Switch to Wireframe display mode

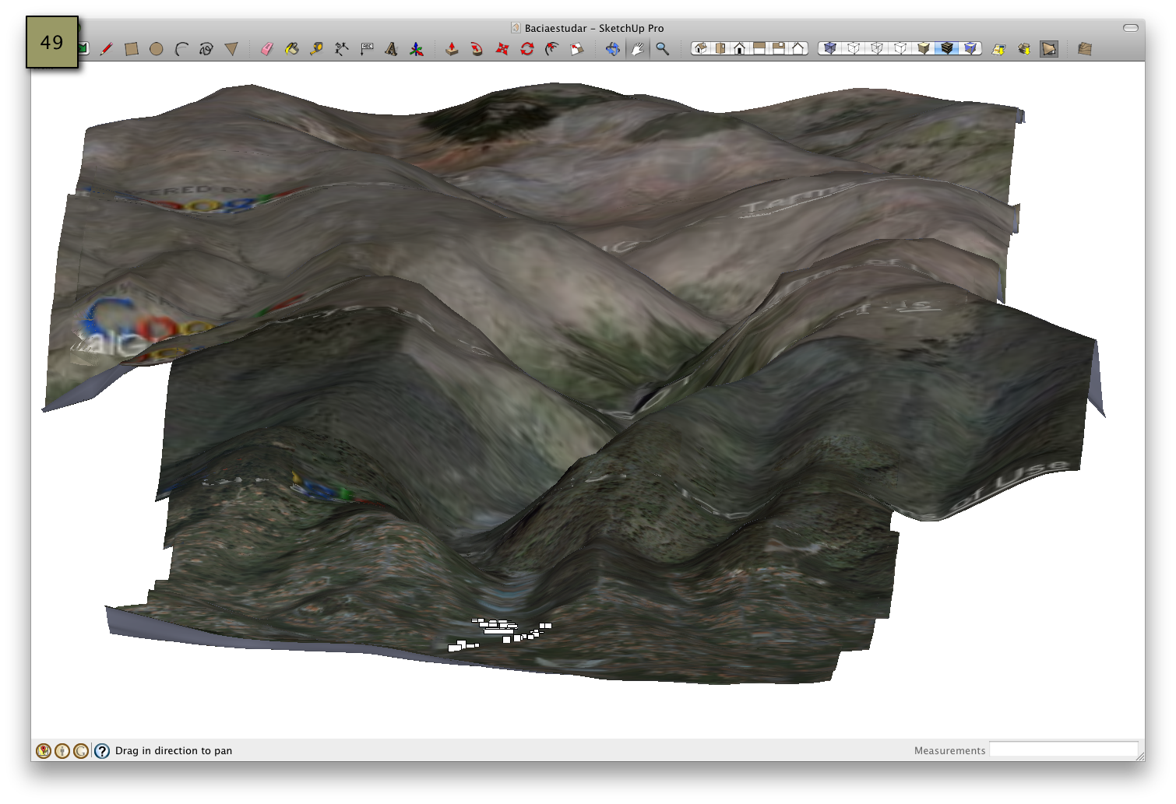pyautogui.click(x=877, y=48)
